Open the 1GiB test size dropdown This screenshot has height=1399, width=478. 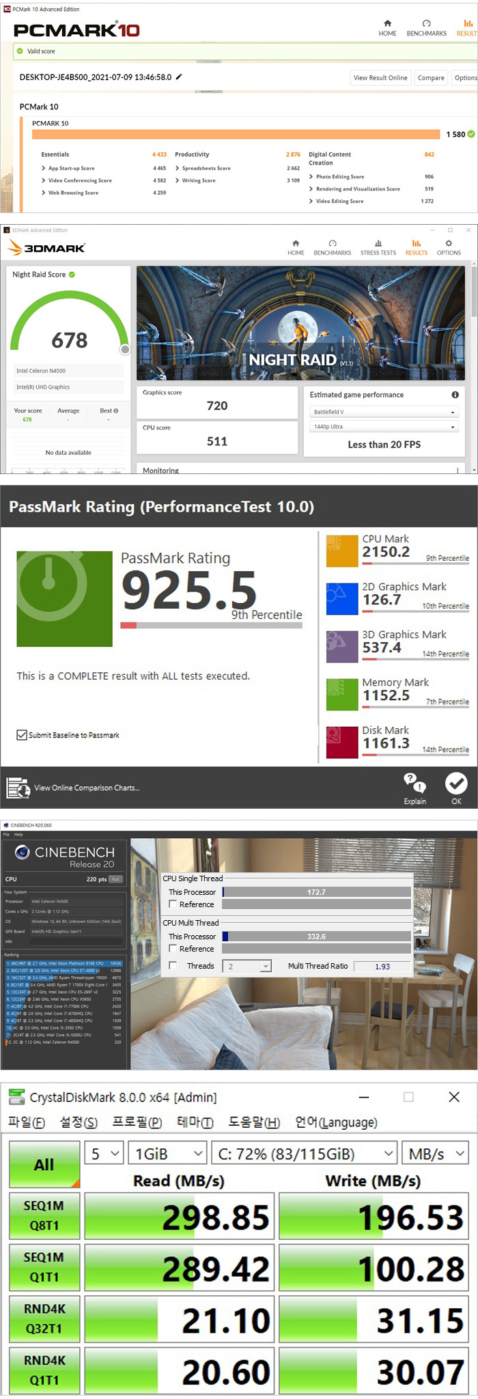[x=167, y=1154]
